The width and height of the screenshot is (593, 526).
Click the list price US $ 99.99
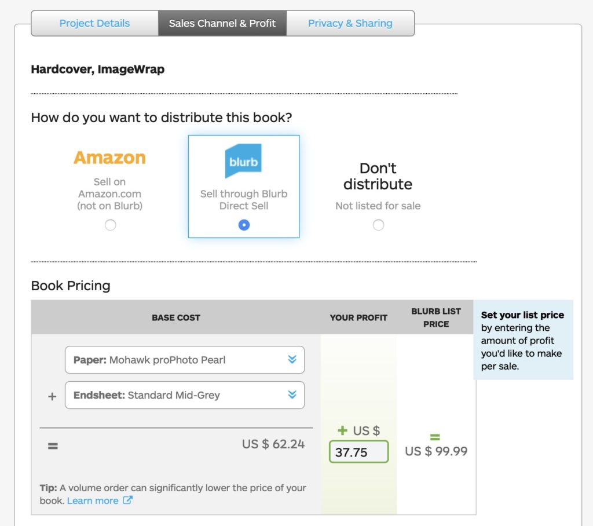[x=436, y=451]
